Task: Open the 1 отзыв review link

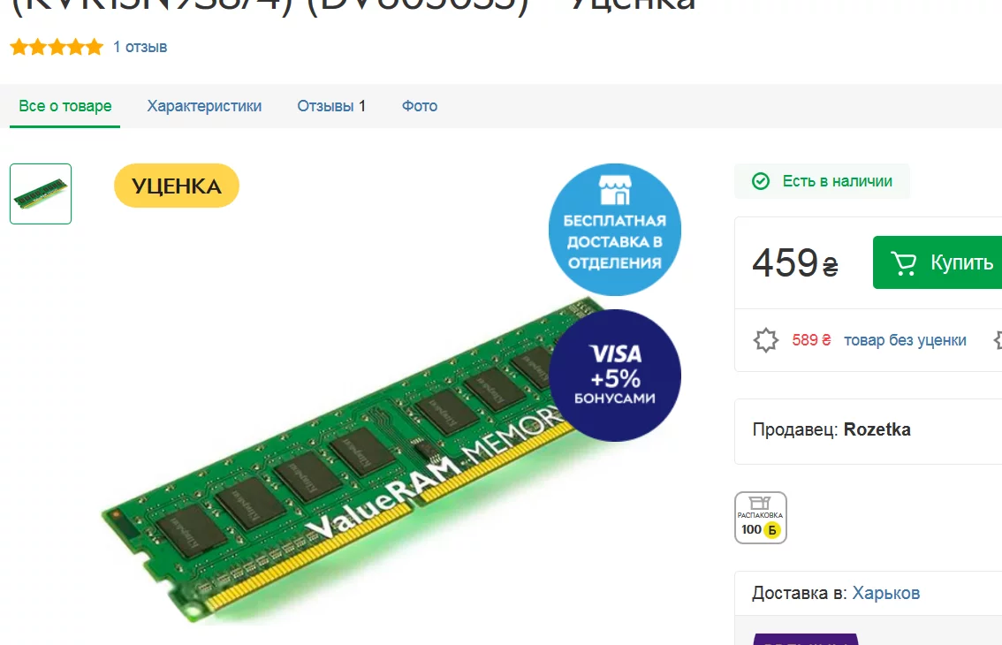Action: pos(140,47)
